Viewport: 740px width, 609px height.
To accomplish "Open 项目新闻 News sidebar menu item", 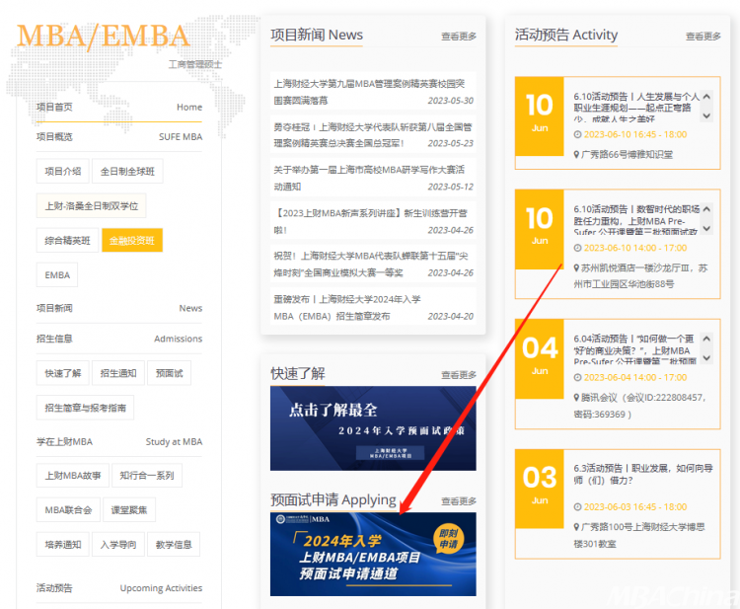I will click(119, 308).
